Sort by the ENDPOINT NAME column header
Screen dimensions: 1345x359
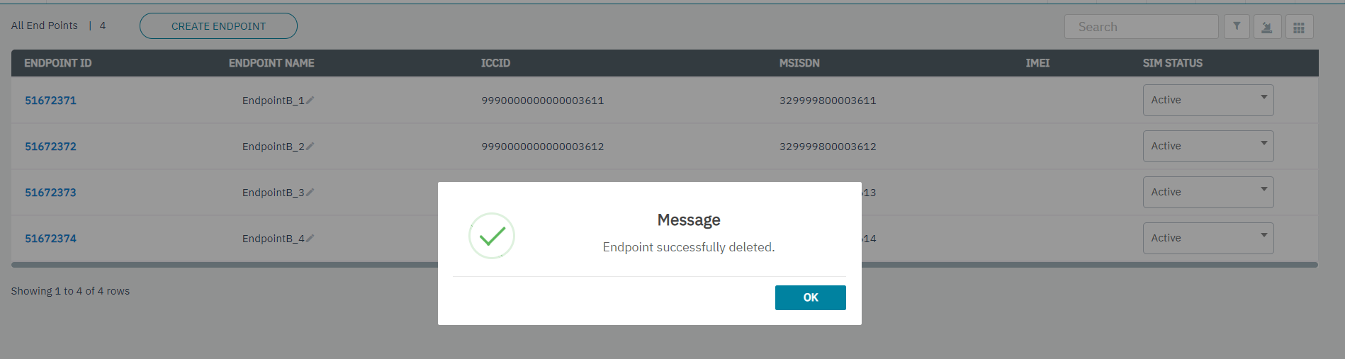[271, 63]
